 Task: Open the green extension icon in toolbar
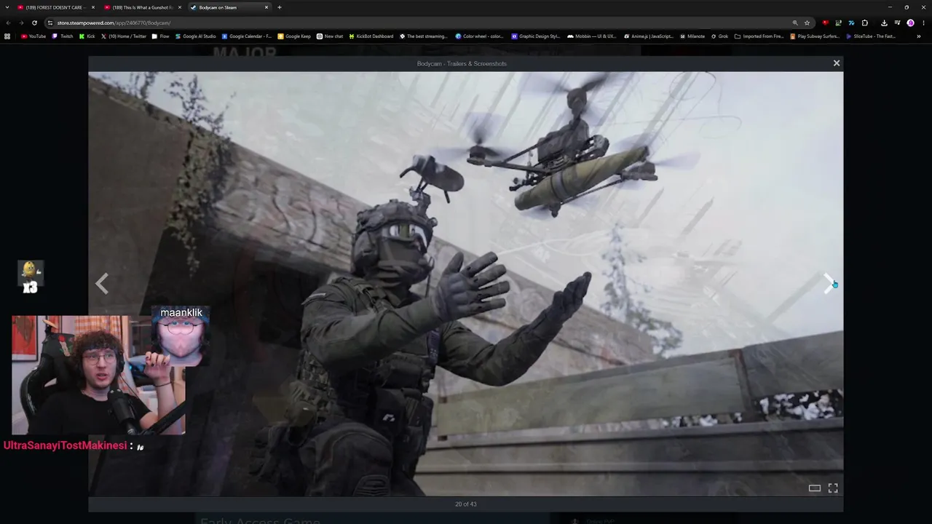(838, 23)
